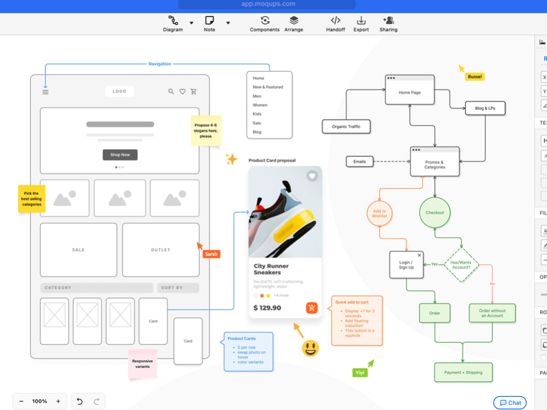
Task: Click 'Blog' in the navigation list
Action: click(257, 132)
